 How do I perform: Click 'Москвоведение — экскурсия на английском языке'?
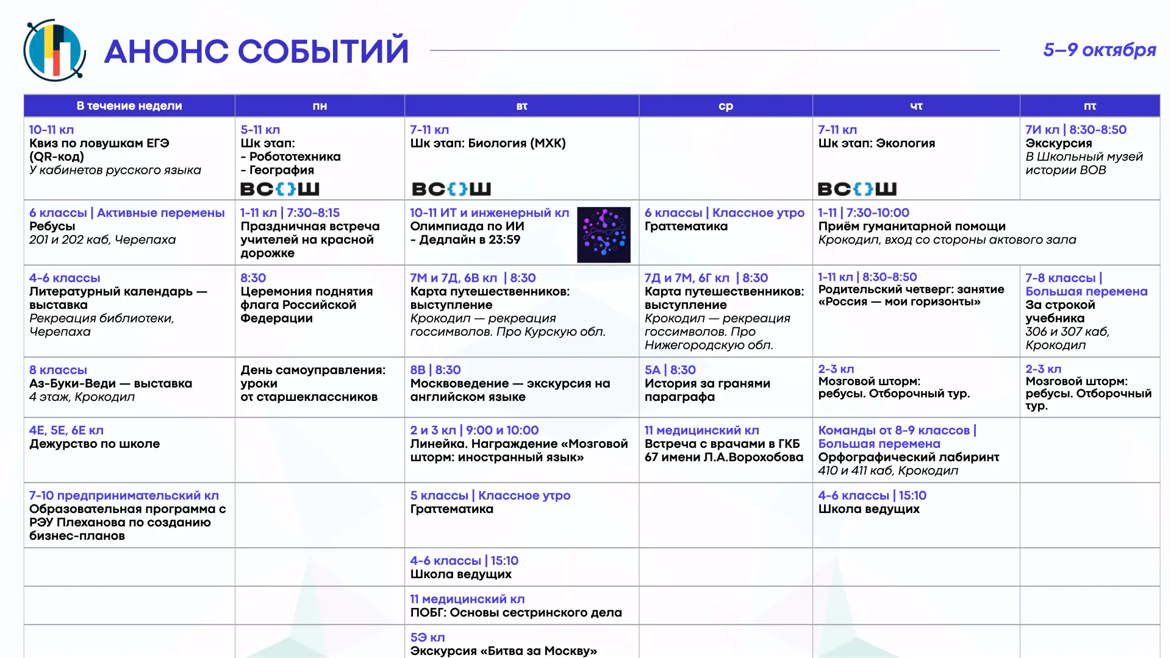510,390
